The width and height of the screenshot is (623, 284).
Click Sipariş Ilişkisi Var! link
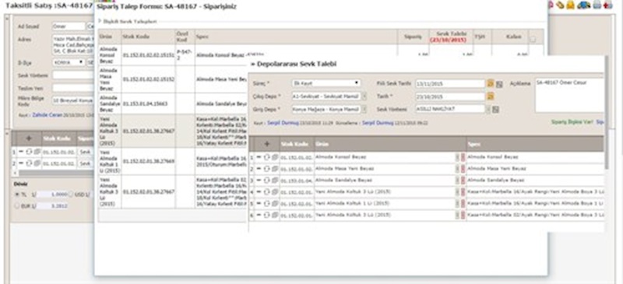pyautogui.click(x=572, y=122)
